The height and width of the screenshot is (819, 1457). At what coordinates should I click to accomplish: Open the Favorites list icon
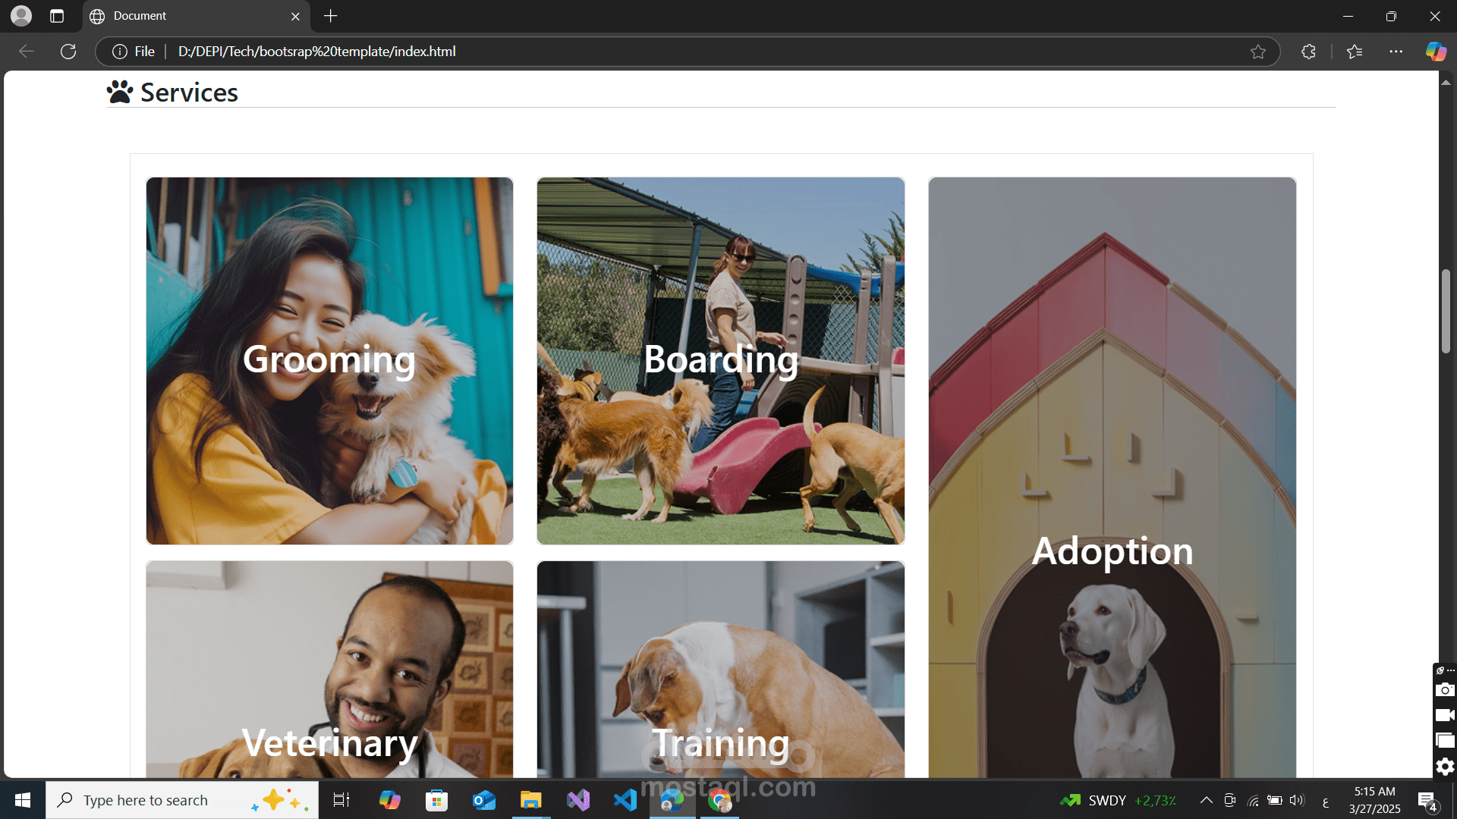pos(1355,52)
